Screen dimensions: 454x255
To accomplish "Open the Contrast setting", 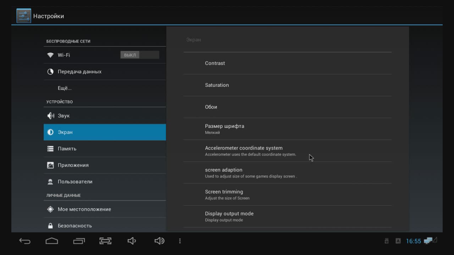I will pyautogui.click(x=288, y=63).
